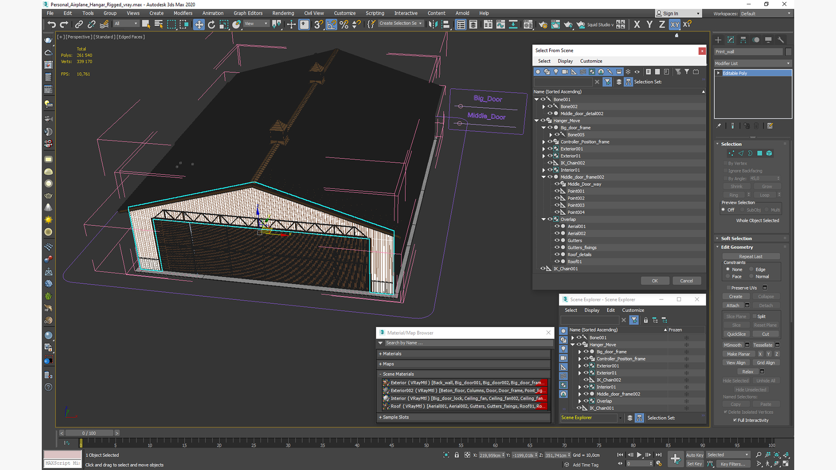Screen dimensions: 836x470
Task: Click the time slider 0 / 100 handle
Action: (89, 433)
